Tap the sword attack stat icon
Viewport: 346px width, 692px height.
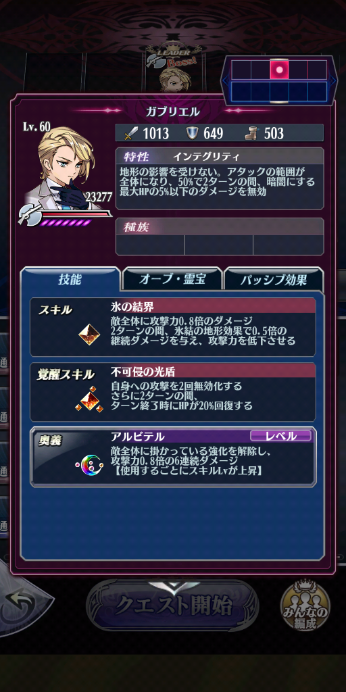tap(130, 133)
